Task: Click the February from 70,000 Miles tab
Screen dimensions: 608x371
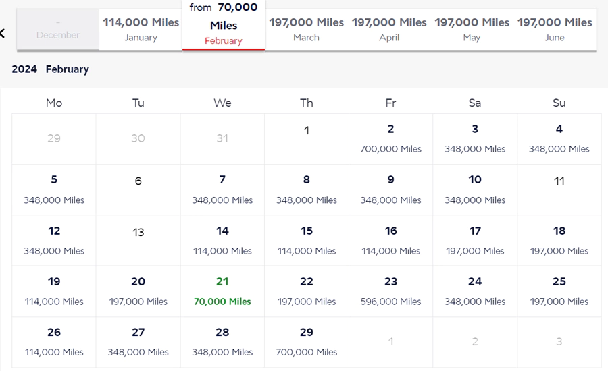Action: [x=224, y=25]
